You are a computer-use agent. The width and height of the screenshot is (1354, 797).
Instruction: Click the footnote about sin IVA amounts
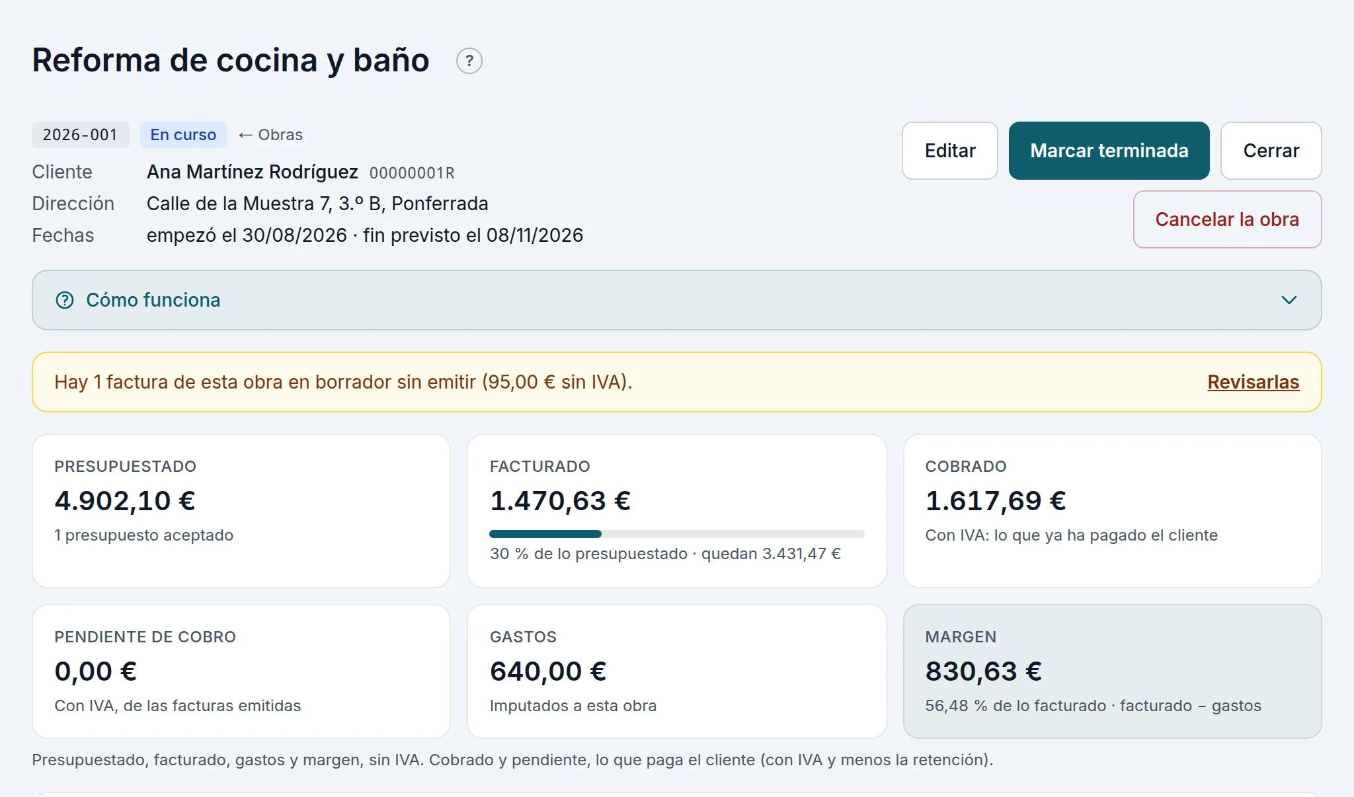(512, 760)
